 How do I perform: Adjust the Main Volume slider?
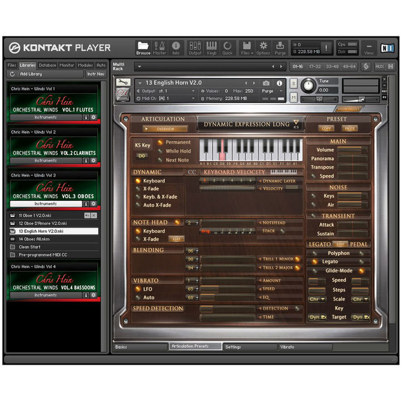[353, 150]
